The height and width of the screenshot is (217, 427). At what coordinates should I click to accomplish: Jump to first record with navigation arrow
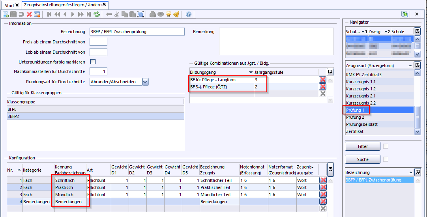tap(50, 14)
